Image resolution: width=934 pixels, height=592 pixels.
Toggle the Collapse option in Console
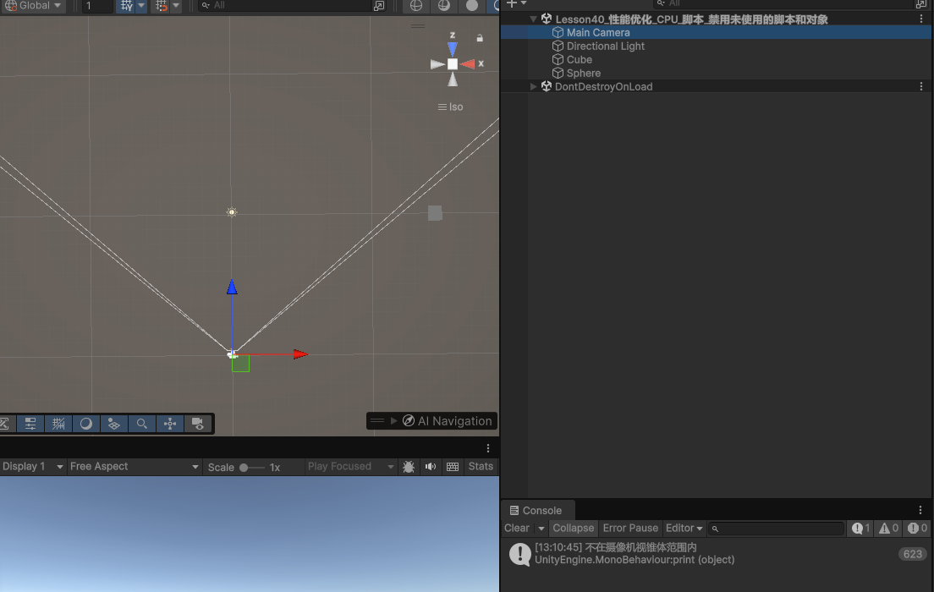[573, 528]
